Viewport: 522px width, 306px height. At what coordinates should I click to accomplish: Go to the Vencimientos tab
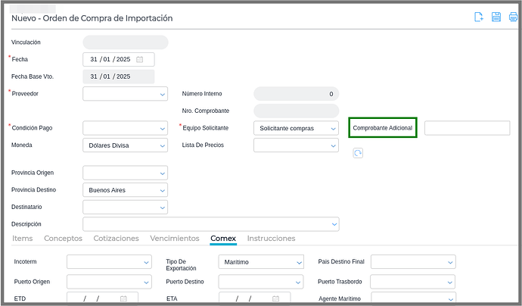pyautogui.click(x=174, y=238)
